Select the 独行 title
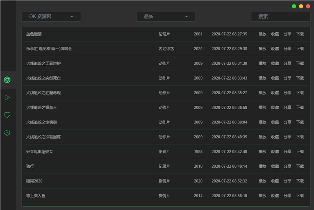 point(30,166)
